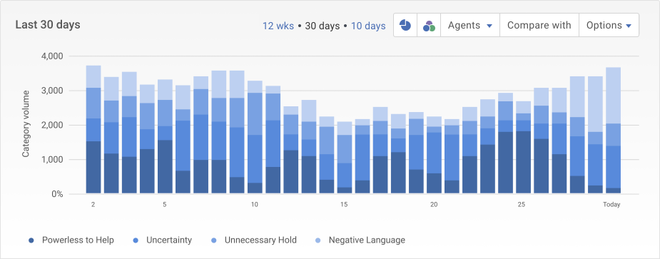Select the bar for day 2

93,130
